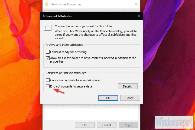Cancel the Advanced Attributes dialog
This screenshot has height=130, width=195.
coord(130,98)
